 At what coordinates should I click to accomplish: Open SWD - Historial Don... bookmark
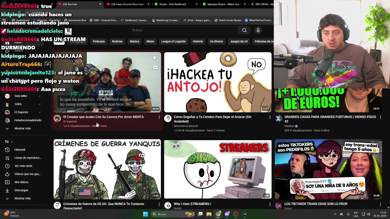pos(103,20)
